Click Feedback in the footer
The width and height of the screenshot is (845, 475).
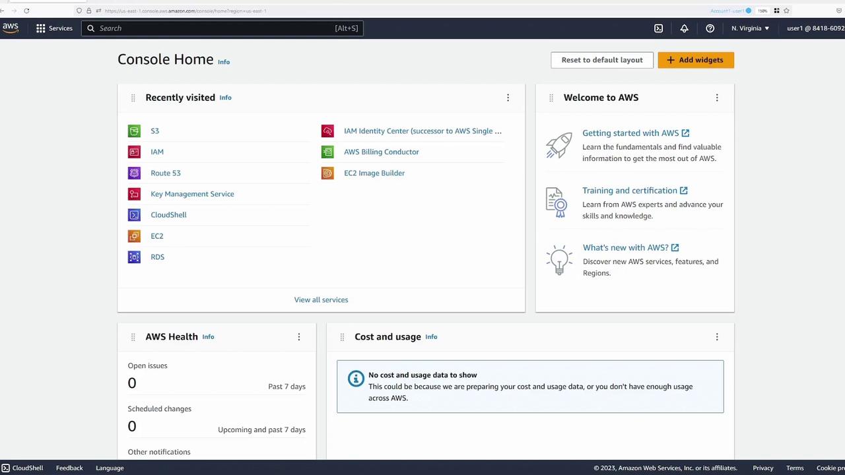pyautogui.click(x=69, y=468)
